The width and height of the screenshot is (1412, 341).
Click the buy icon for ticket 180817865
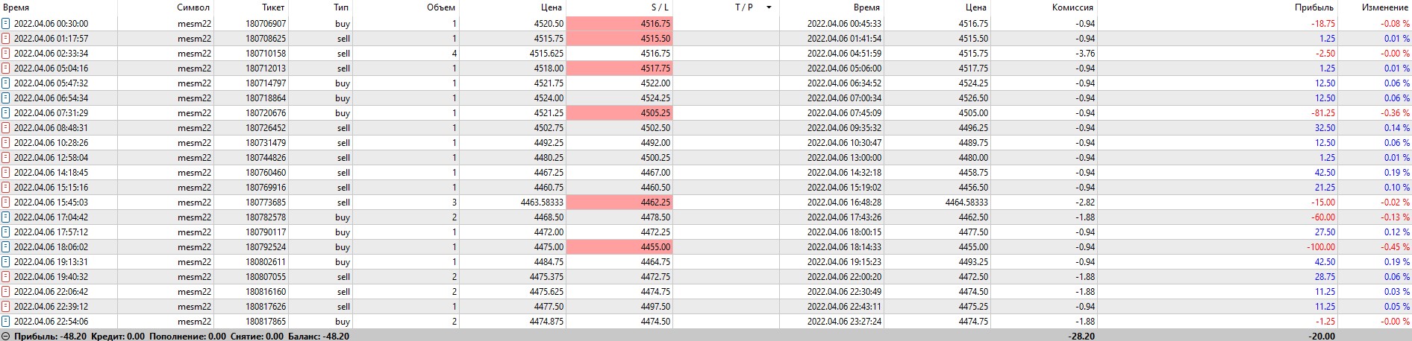(x=6, y=322)
